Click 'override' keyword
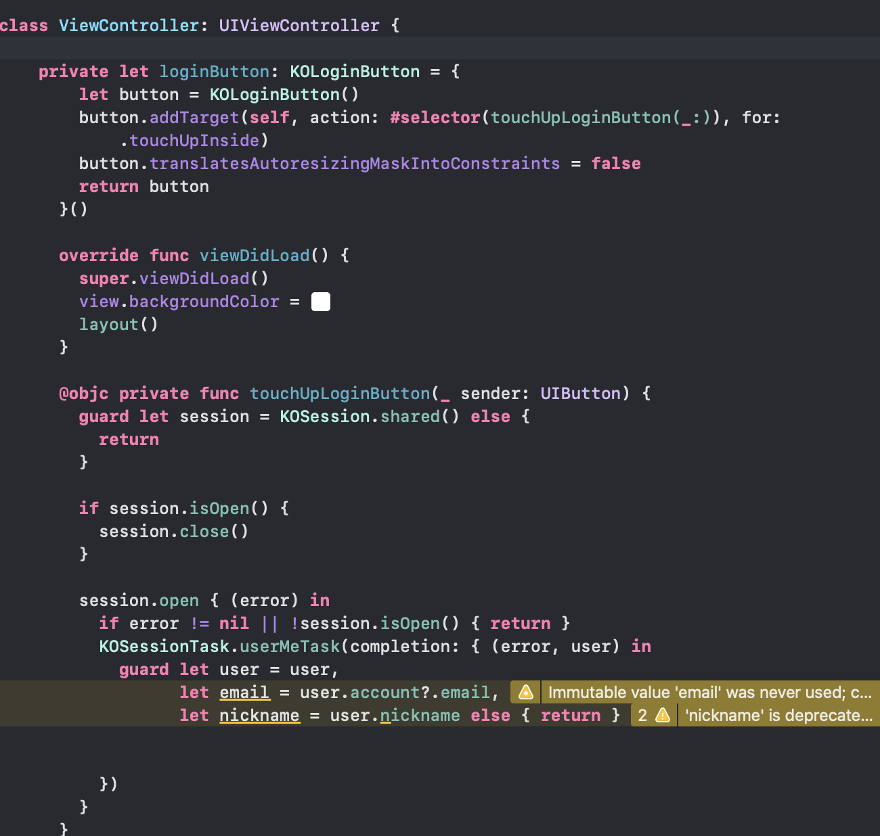This screenshot has height=836, width=880. click(x=99, y=256)
